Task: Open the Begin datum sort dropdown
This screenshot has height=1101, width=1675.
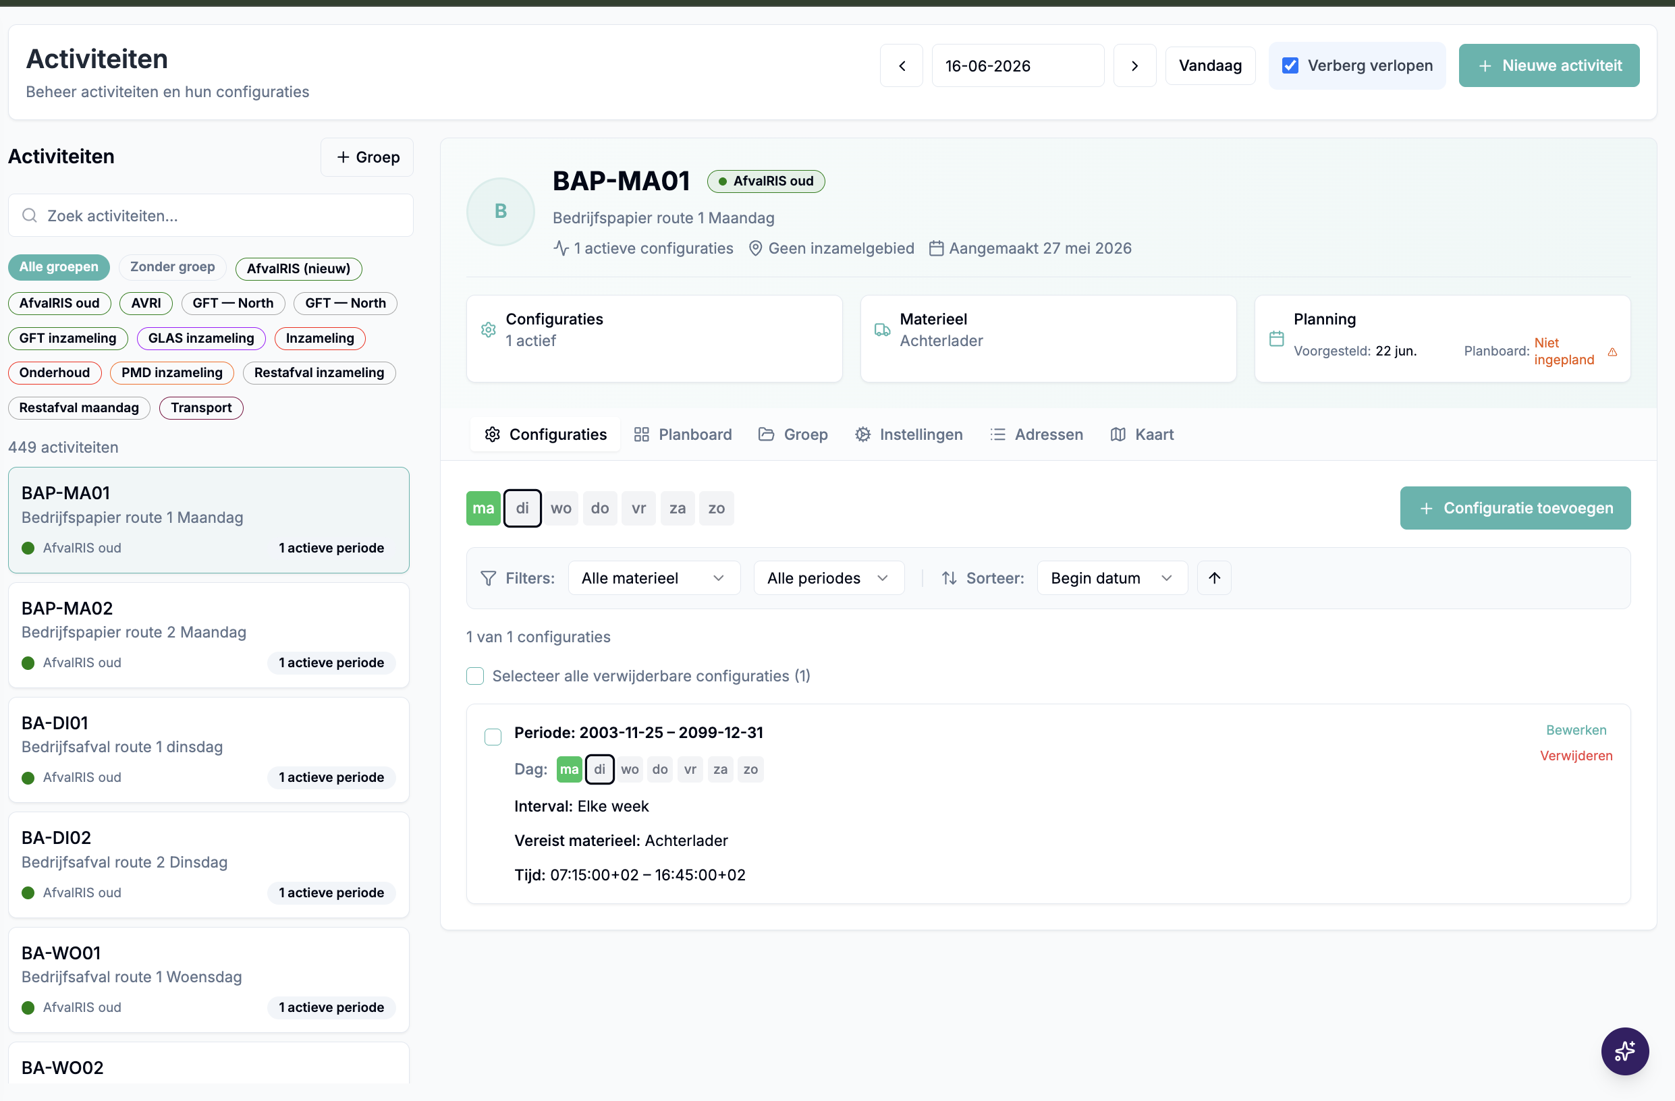Action: (x=1112, y=577)
